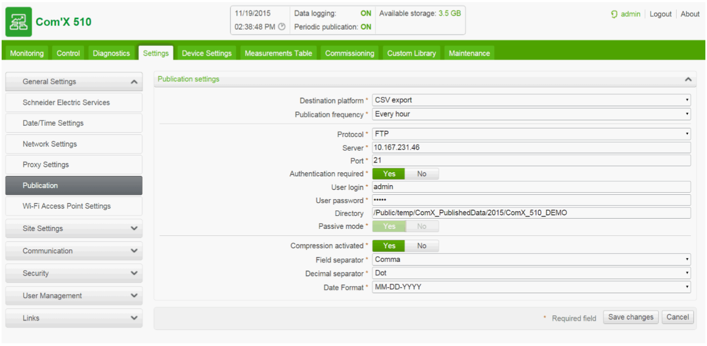Click the admin user icon at top right
The height and width of the screenshot is (346, 707).
coord(614,13)
